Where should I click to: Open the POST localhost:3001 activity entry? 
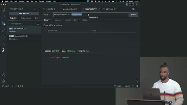[24, 37]
